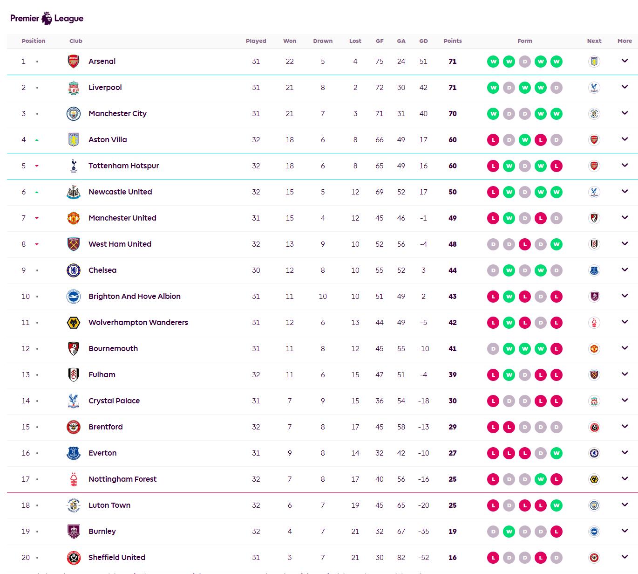Click the GD column header

[423, 41]
